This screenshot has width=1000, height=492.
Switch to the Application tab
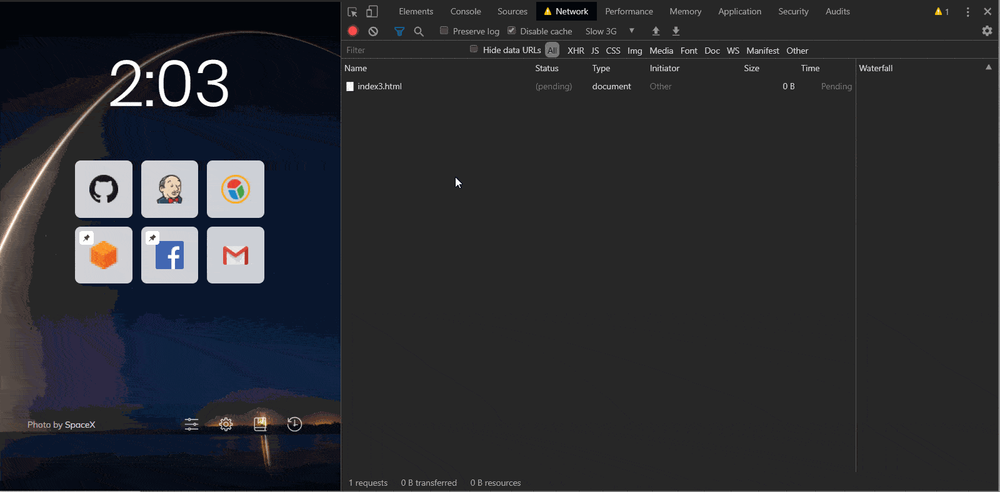click(740, 11)
